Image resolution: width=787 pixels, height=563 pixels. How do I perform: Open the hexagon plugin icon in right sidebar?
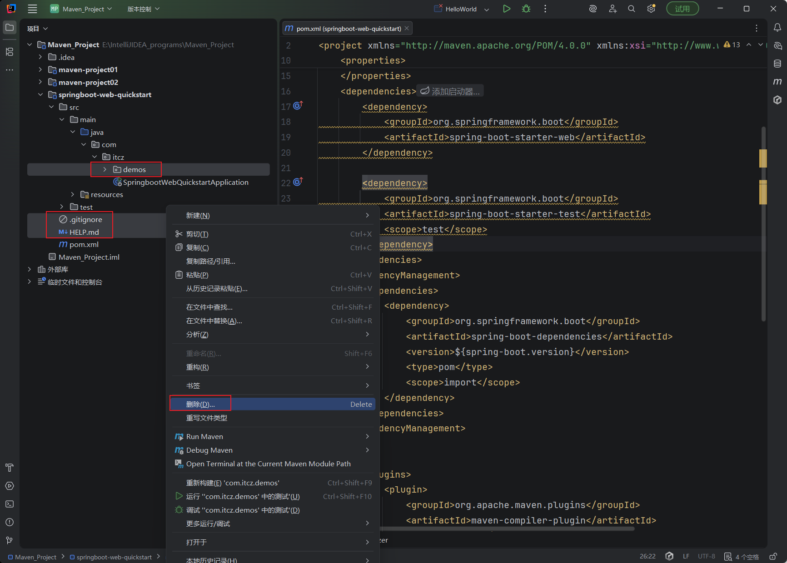(x=777, y=100)
